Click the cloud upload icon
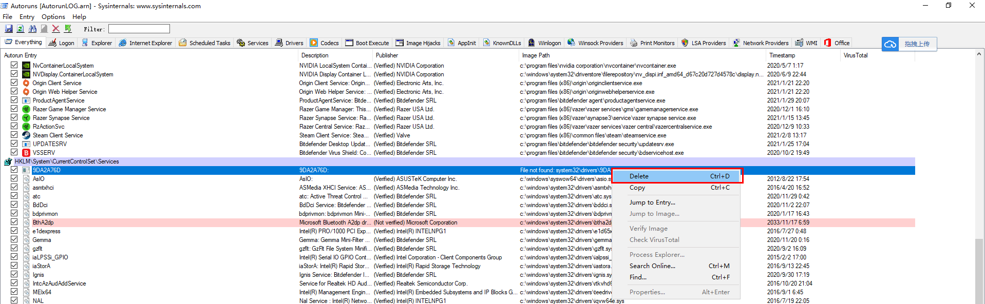 pos(891,44)
